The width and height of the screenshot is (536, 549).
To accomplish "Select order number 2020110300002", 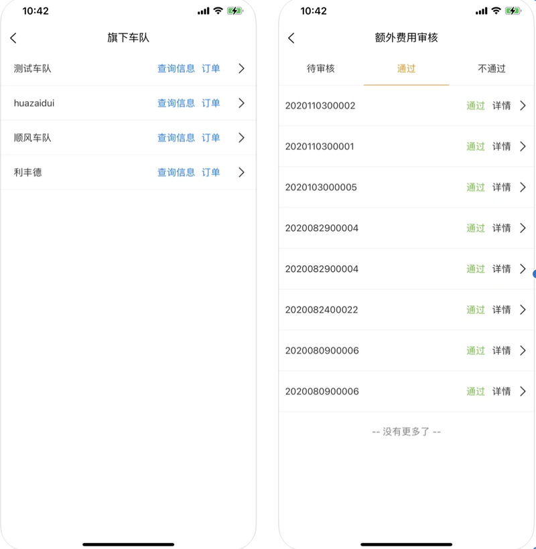I will (x=320, y=106).
